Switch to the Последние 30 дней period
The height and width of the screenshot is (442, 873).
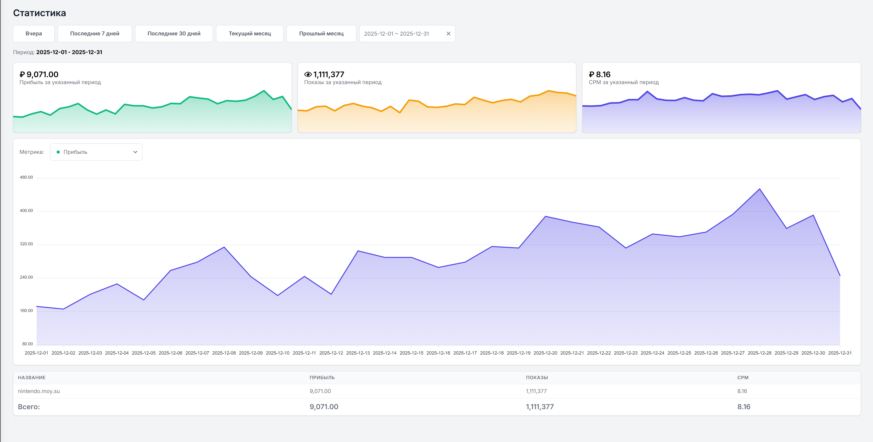point(174,34)
